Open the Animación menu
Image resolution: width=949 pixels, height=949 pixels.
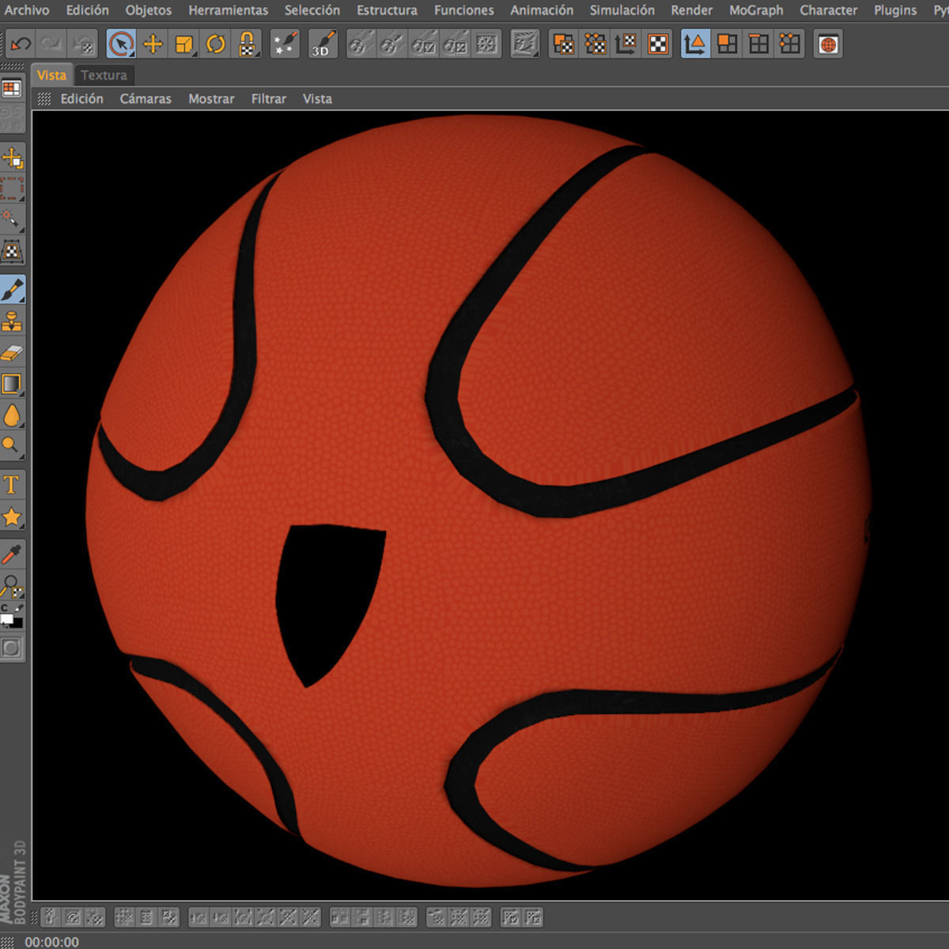tap(542, 10)
